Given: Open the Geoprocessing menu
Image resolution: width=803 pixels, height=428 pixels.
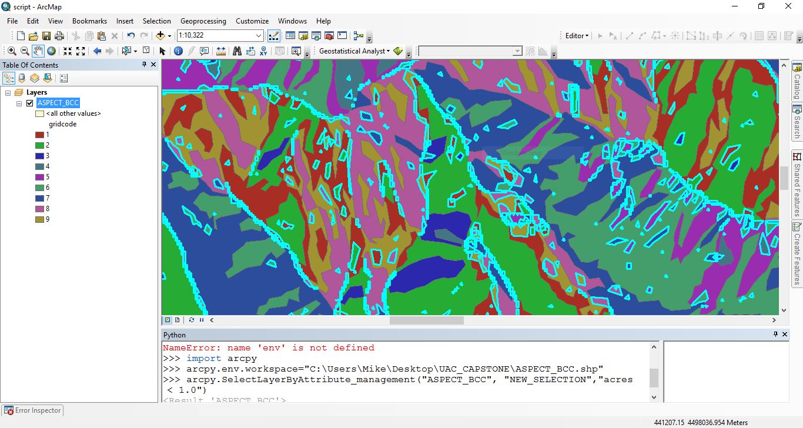Looking at the screenshot, I should click(x=203, y=21).
